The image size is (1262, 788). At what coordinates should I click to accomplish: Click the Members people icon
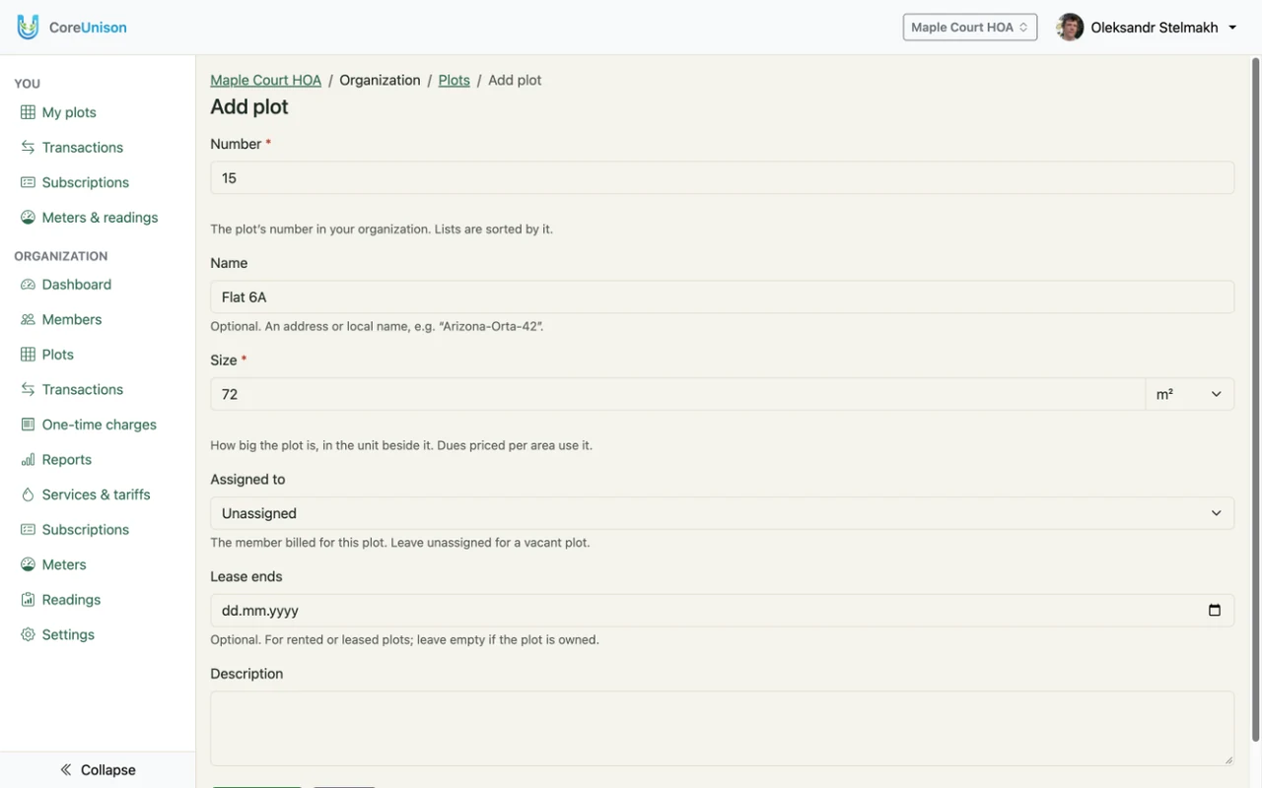click(x=28, y=319)
